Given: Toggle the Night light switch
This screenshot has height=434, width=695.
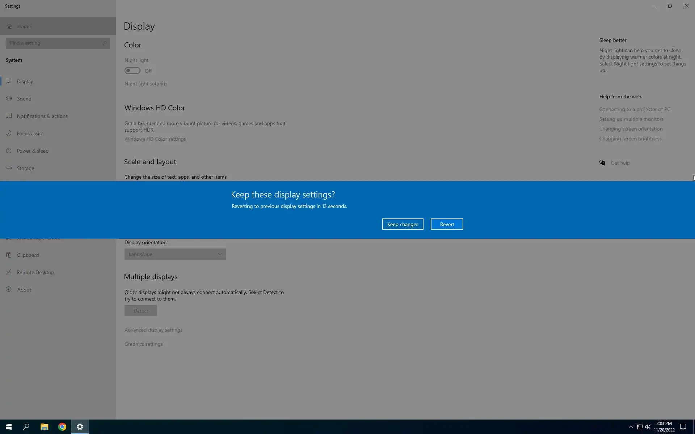Looking at the screenshot, I should [132, 71].
